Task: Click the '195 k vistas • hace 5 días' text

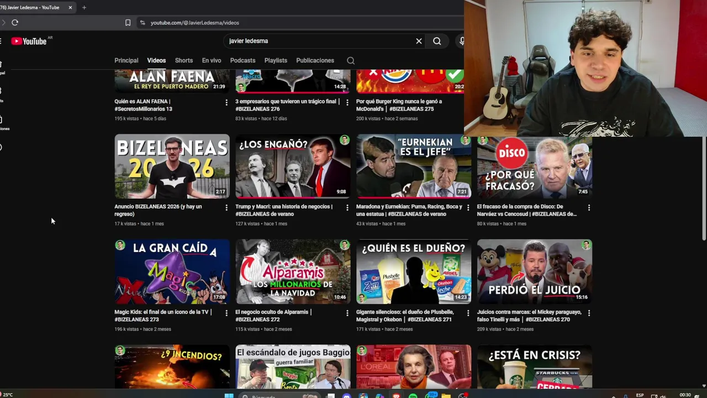Action: [140, 118]
